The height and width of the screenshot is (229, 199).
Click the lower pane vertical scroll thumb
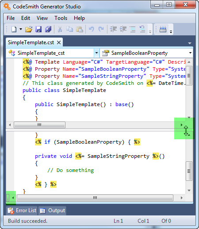(189, 171)
